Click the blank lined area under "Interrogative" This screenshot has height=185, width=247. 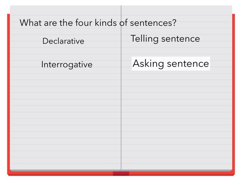click(x=66, y=116)
